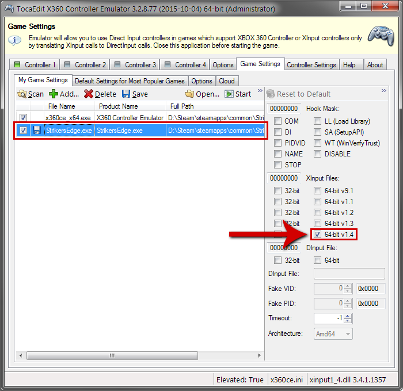Image resolution: width=403 pixels, height=391 pixels.
Task: Click the application icon in title bar
Action: (x=9, y=9)
